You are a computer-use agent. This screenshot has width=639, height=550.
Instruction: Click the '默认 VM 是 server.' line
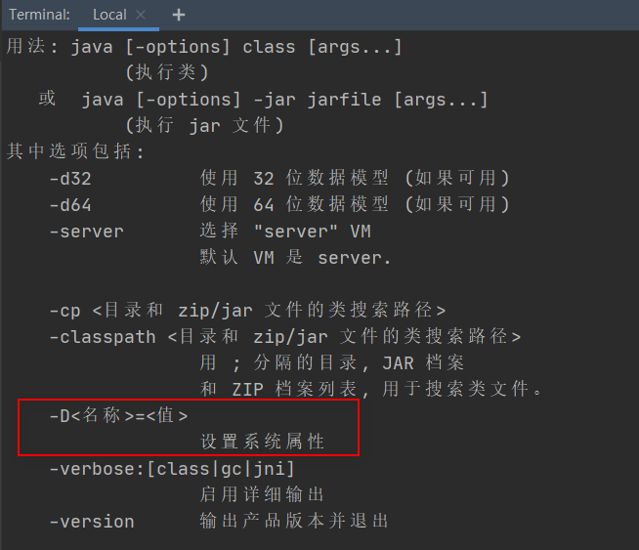[x=295, y=258]
